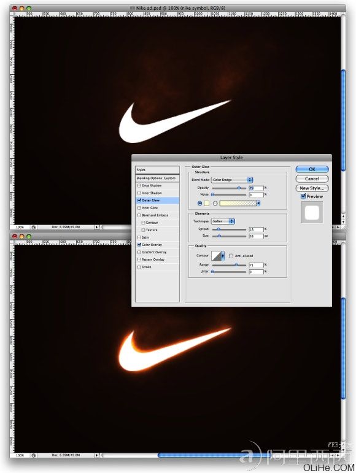This screenshot has width=356, height=473.
Task: Toggle the Preview checkbox
Action: point(303,196)
